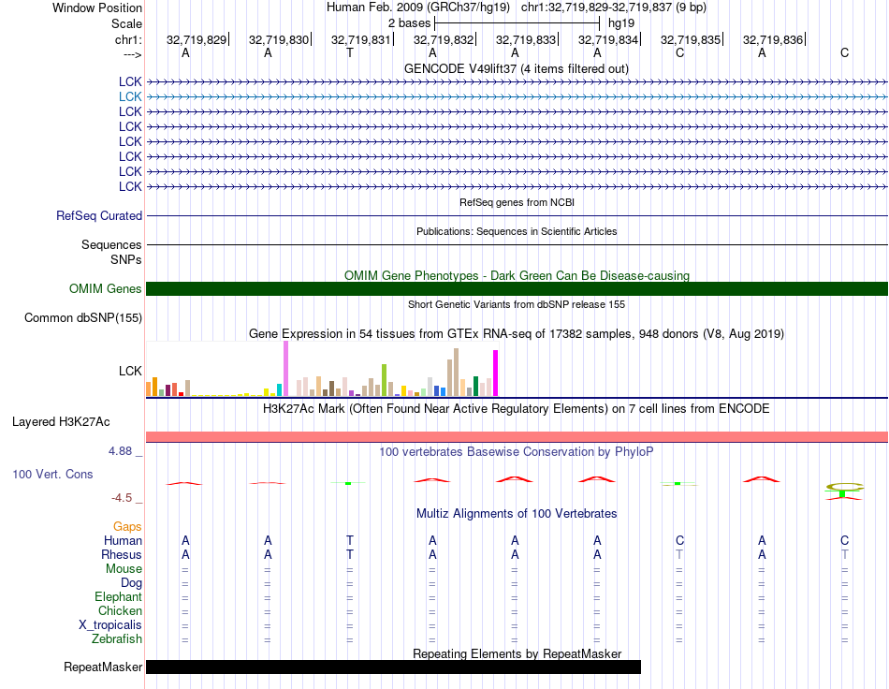Click '100 vertebrates Basewise Conservation by PhyloP' title
Screen dimensions: 889x689
coord(516,452)
